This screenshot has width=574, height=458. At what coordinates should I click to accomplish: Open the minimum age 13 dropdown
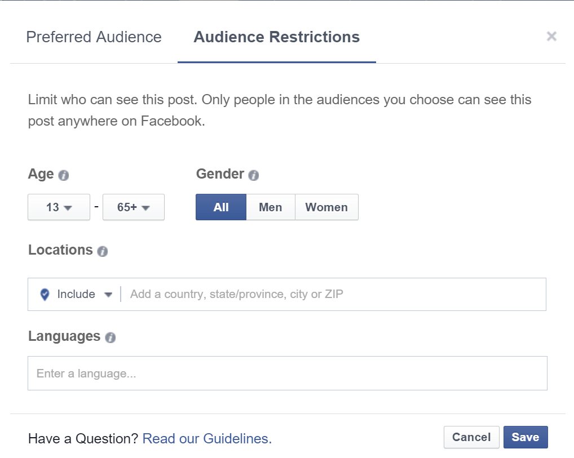pyautogui.click(x=59, y=207)
